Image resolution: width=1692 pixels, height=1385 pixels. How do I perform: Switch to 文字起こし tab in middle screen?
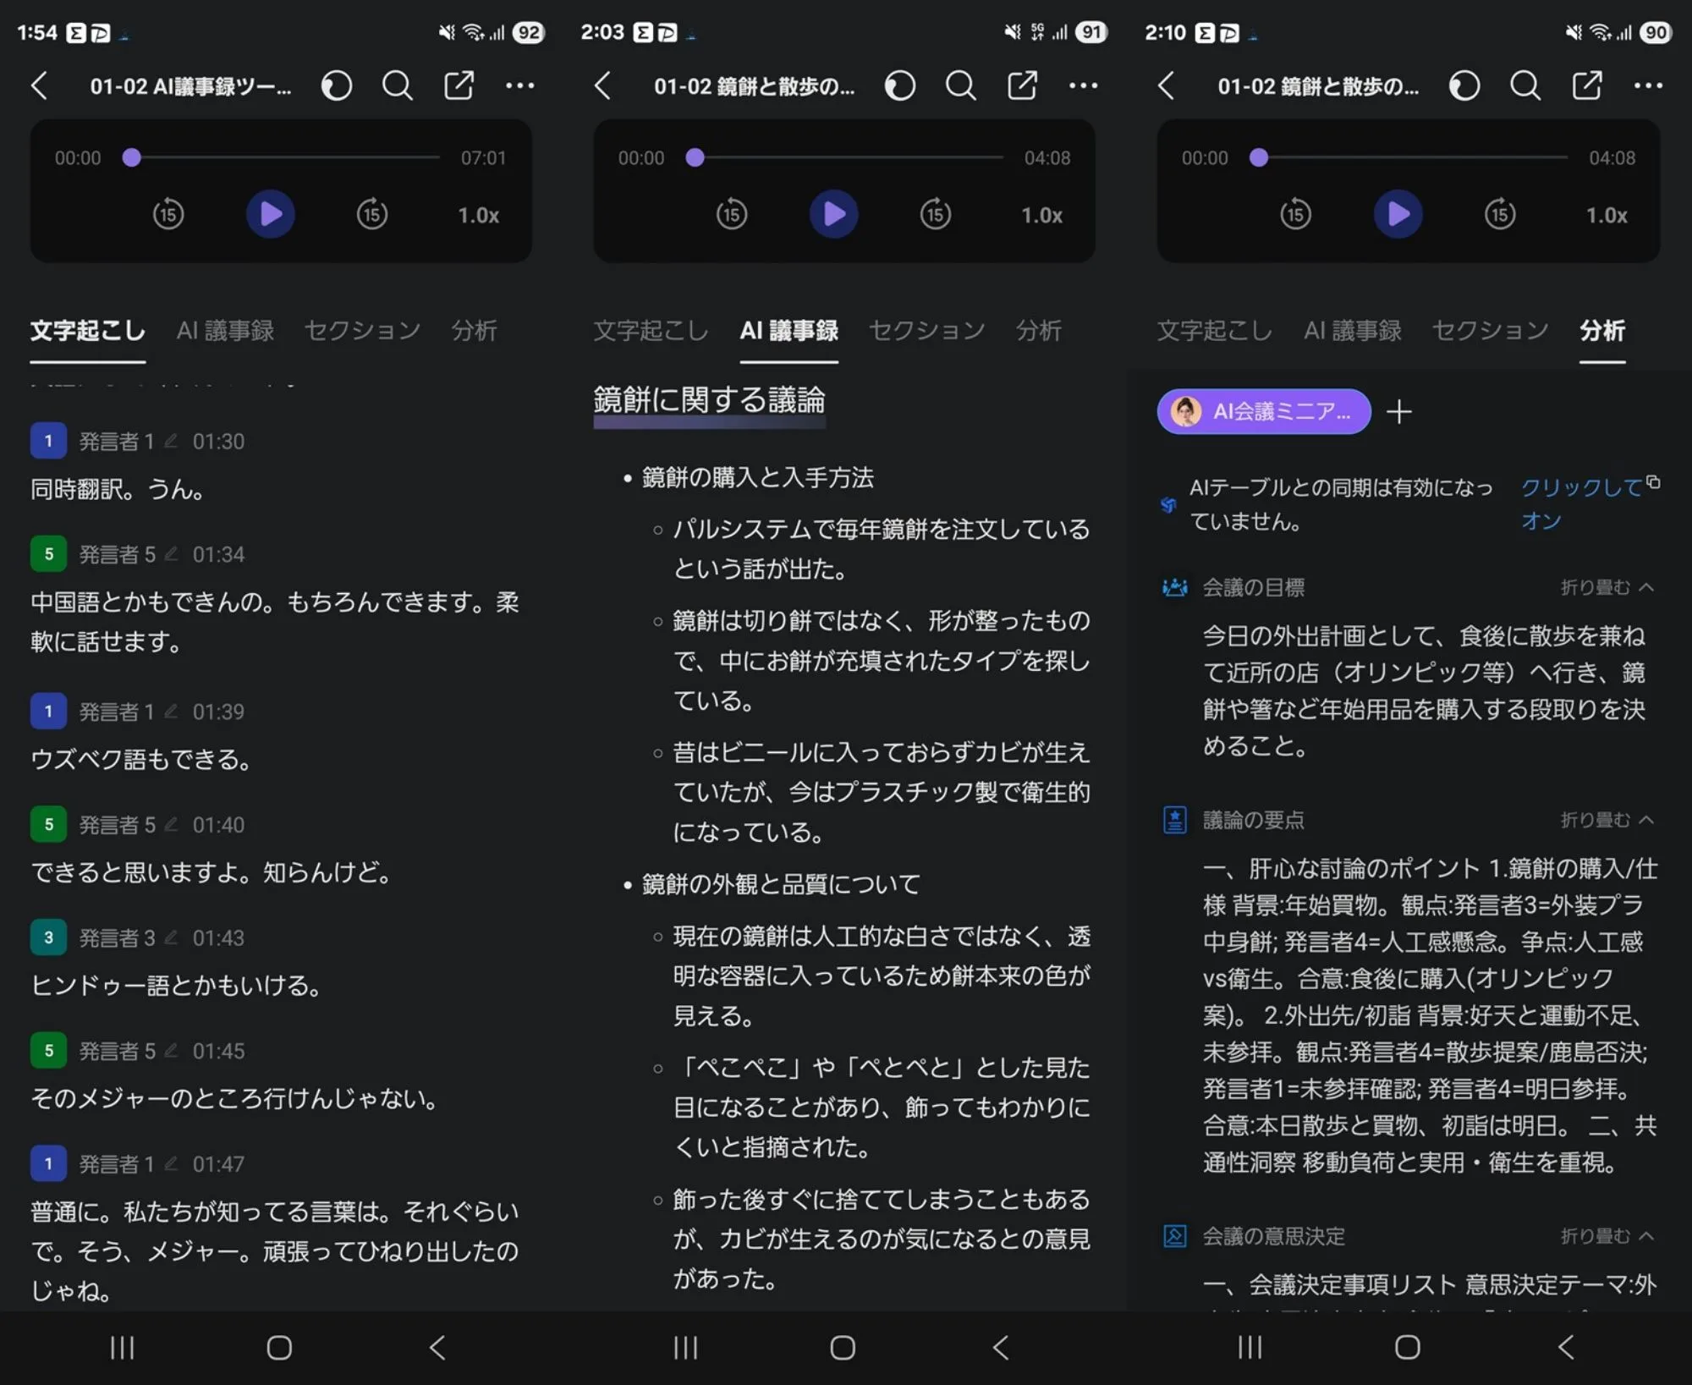pyautogui.click(x=650, y=330)
